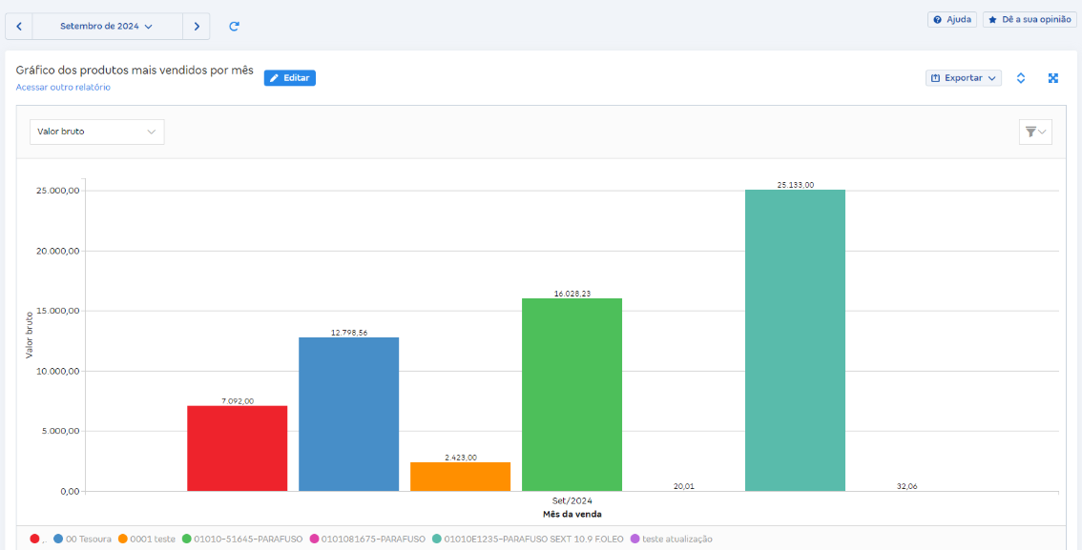
Task: Toggle 'teste atualização' legend item
Action: tap(676, 539)
